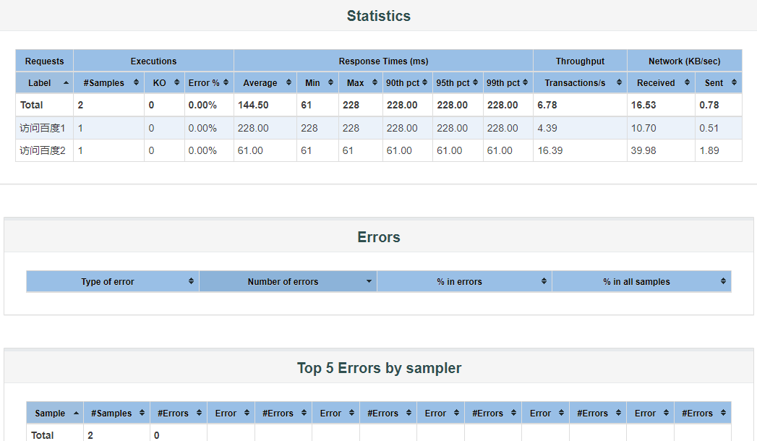Sort Statistics table by KO column
This screenshot has height=441, width=757.
click(164, 82)
